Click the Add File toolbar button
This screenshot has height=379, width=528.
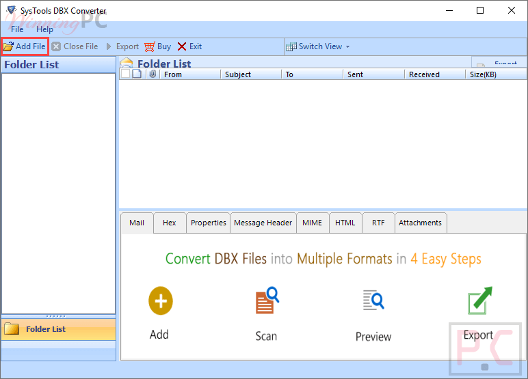pyautogui.click(x=25, y=46)
